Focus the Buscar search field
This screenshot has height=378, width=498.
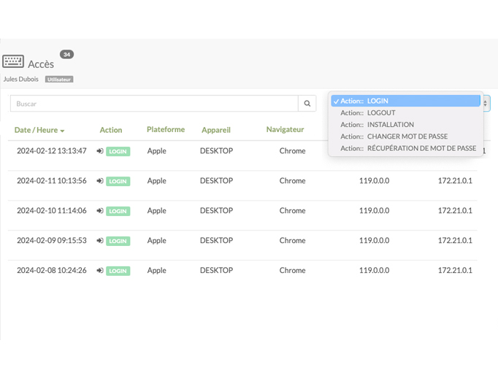pos(154,104)
